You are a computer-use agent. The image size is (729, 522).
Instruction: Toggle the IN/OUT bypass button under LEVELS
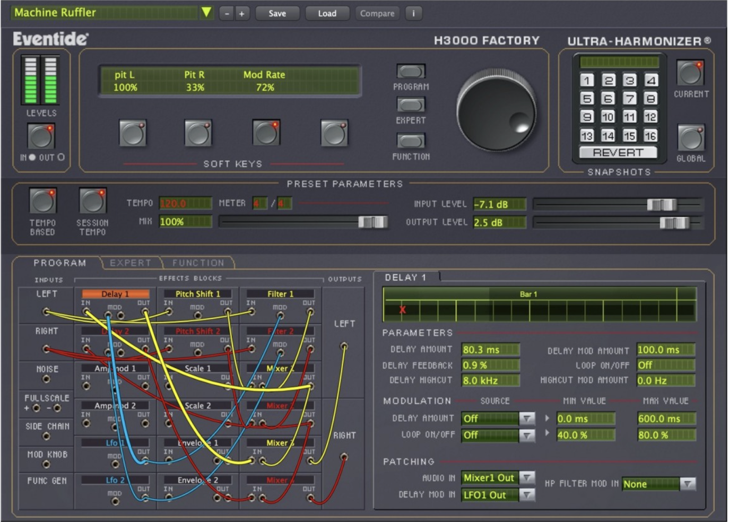point(41,136)
